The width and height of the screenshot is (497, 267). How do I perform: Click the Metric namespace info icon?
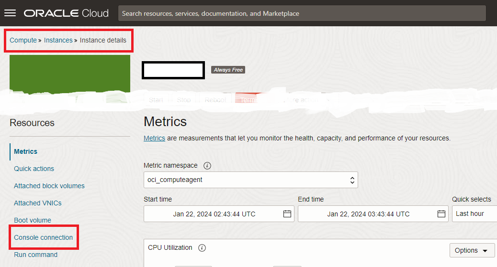[x=207, y=166]
